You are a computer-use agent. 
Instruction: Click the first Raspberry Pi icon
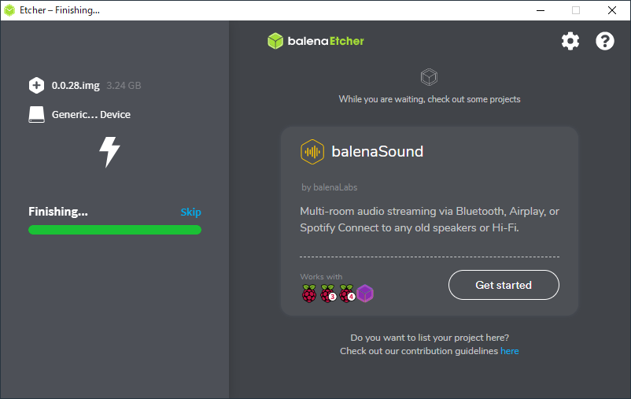309,294
